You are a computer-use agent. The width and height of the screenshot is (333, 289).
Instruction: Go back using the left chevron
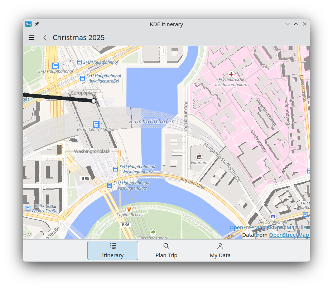tap(45, 38)
